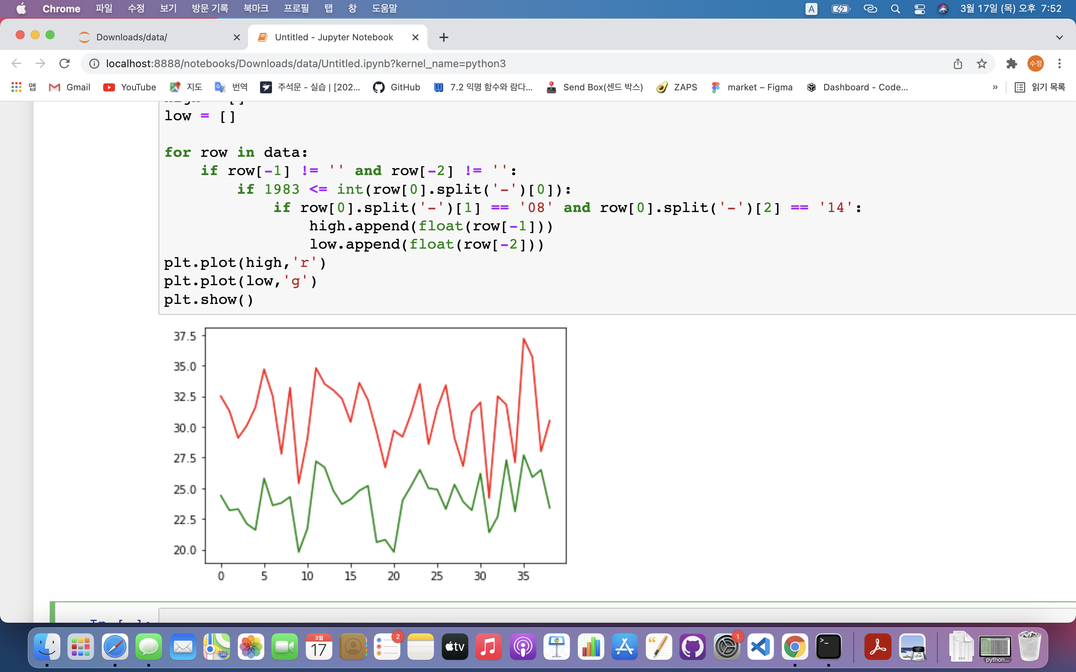This screenshot has height=672, width=1076.
Task: Open the 북마크 menu in menu bar
Action: click(x=256, y=9)
